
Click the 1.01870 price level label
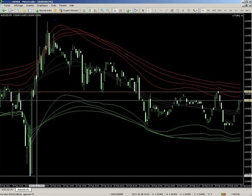tap(248, 92)
